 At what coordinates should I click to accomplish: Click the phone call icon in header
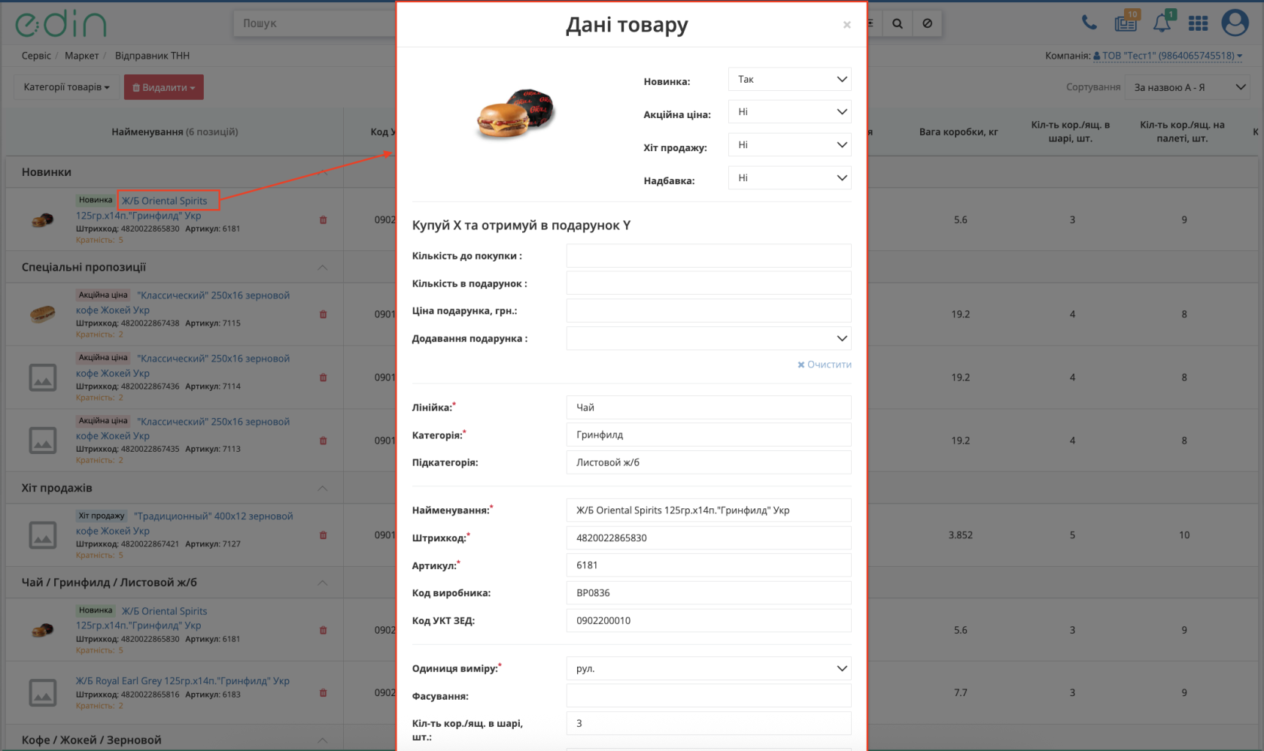tap(1089, 23)
